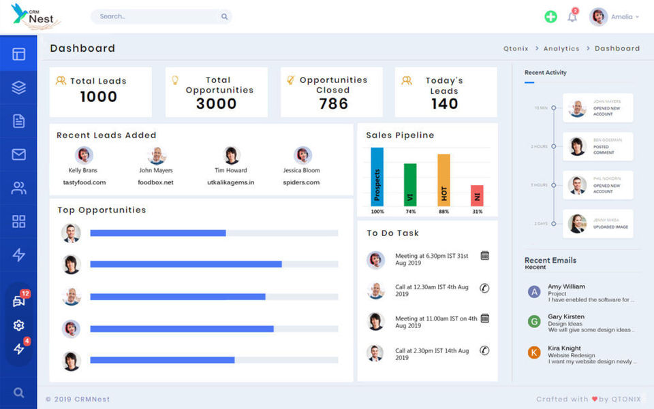Open Gary Kirsten email avatar G

click(534, 321)
